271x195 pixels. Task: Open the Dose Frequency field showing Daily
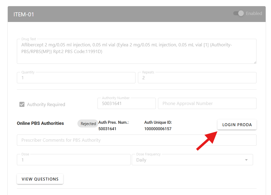tap(187, 160)
